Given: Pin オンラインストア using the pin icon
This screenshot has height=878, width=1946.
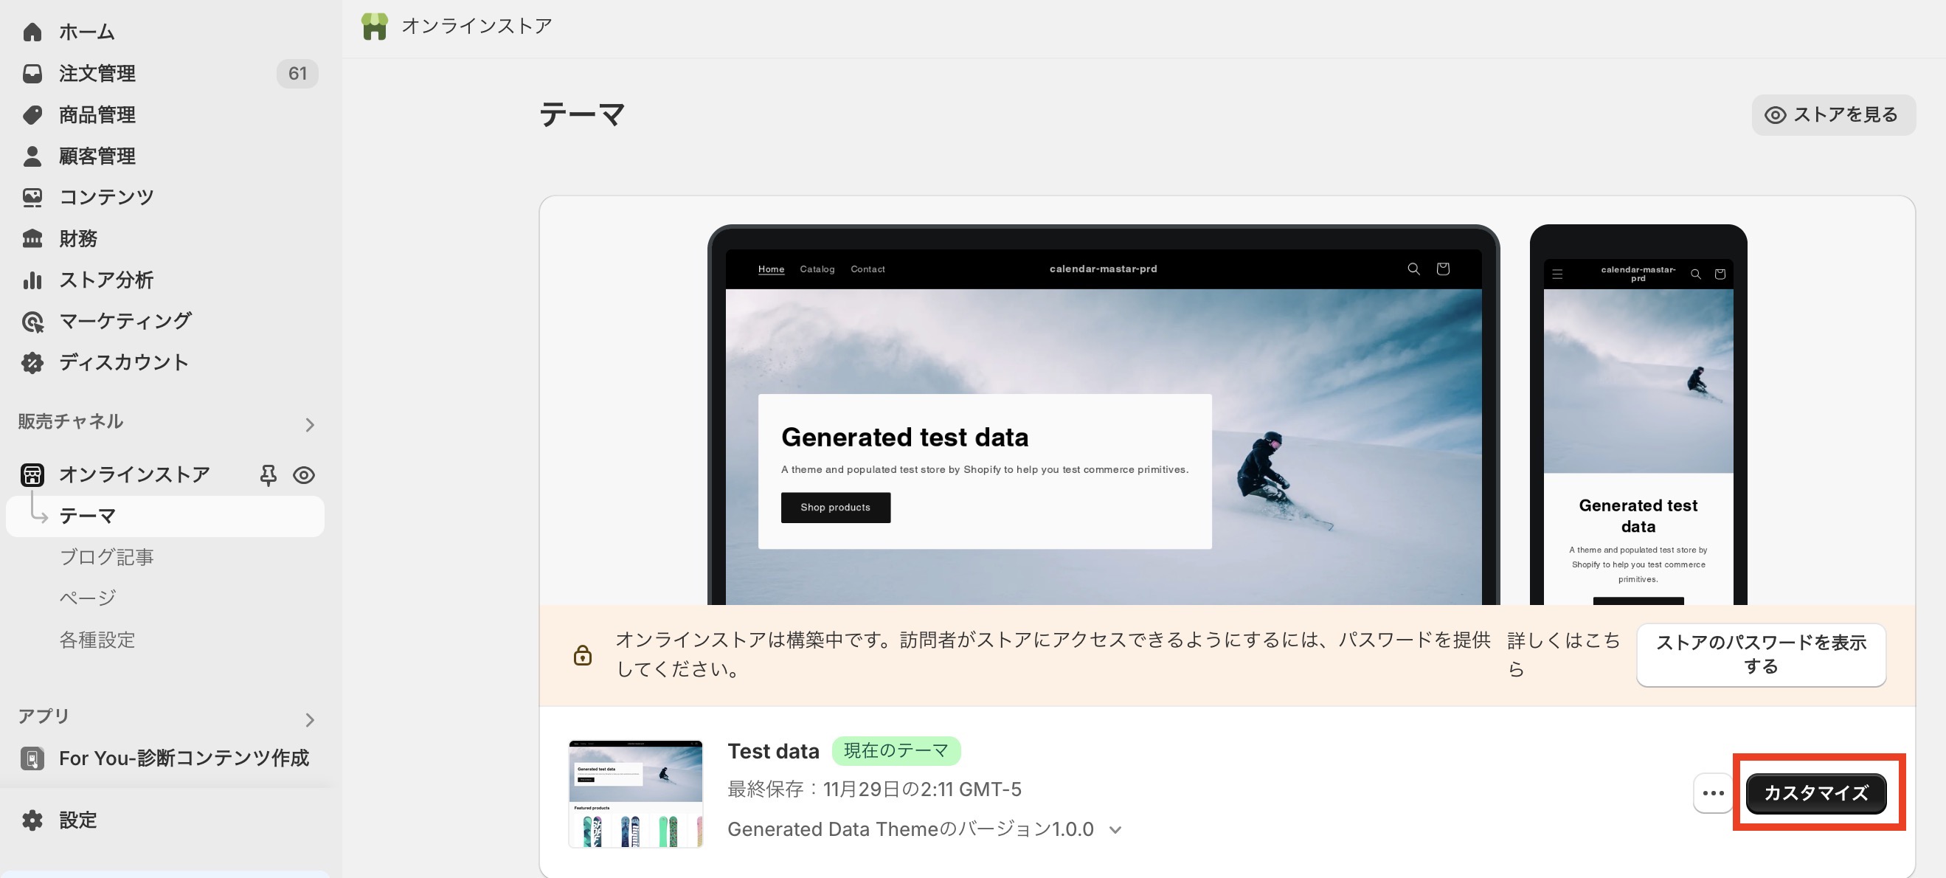Looking at the screenshot, I should 268,475.
